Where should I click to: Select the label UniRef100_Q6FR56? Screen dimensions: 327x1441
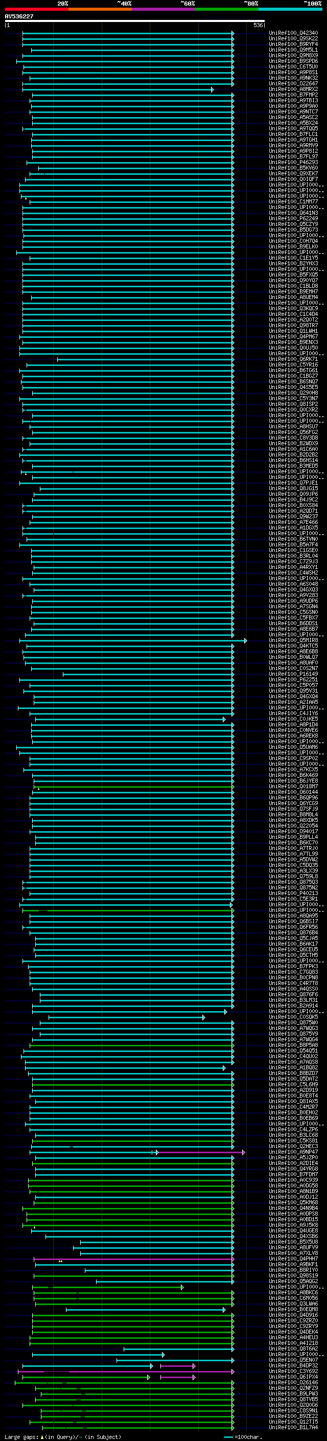(x=293, y=927)
